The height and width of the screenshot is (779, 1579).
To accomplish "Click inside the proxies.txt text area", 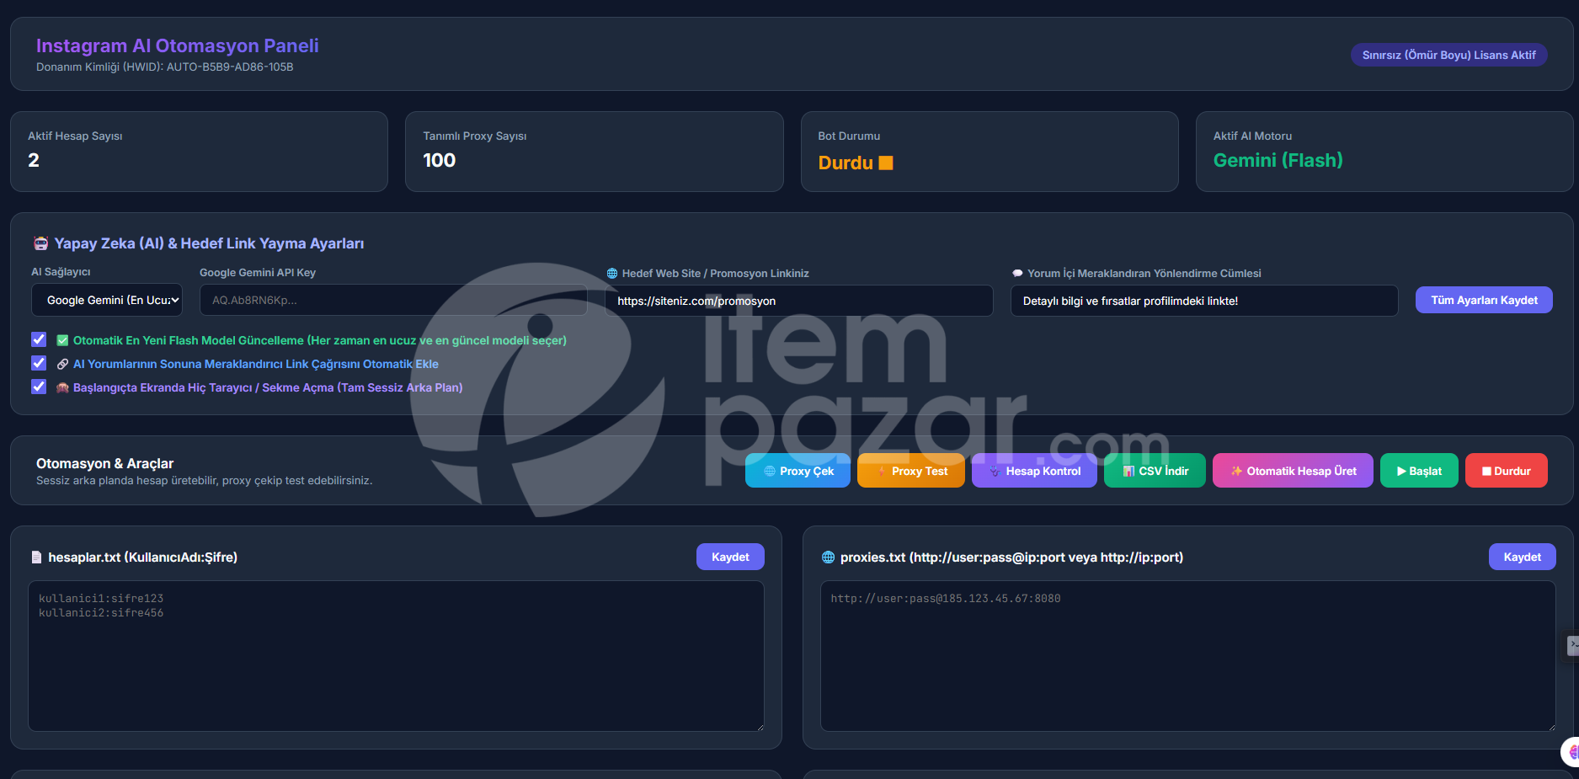I will click(1188, 656).
